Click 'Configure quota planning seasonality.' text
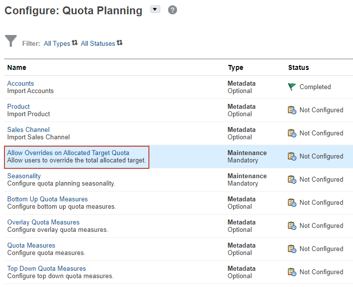The image size is (353, 287). (x=61, y=184)
